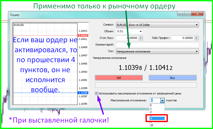The image size is (213, 129).
Task: Select 0 in deviation list
Action: point(157,105)
